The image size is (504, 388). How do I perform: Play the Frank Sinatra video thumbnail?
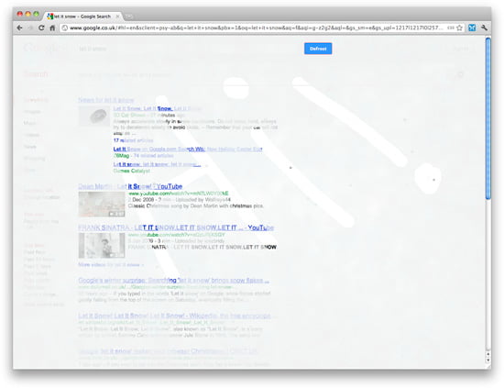coord(102,245)
